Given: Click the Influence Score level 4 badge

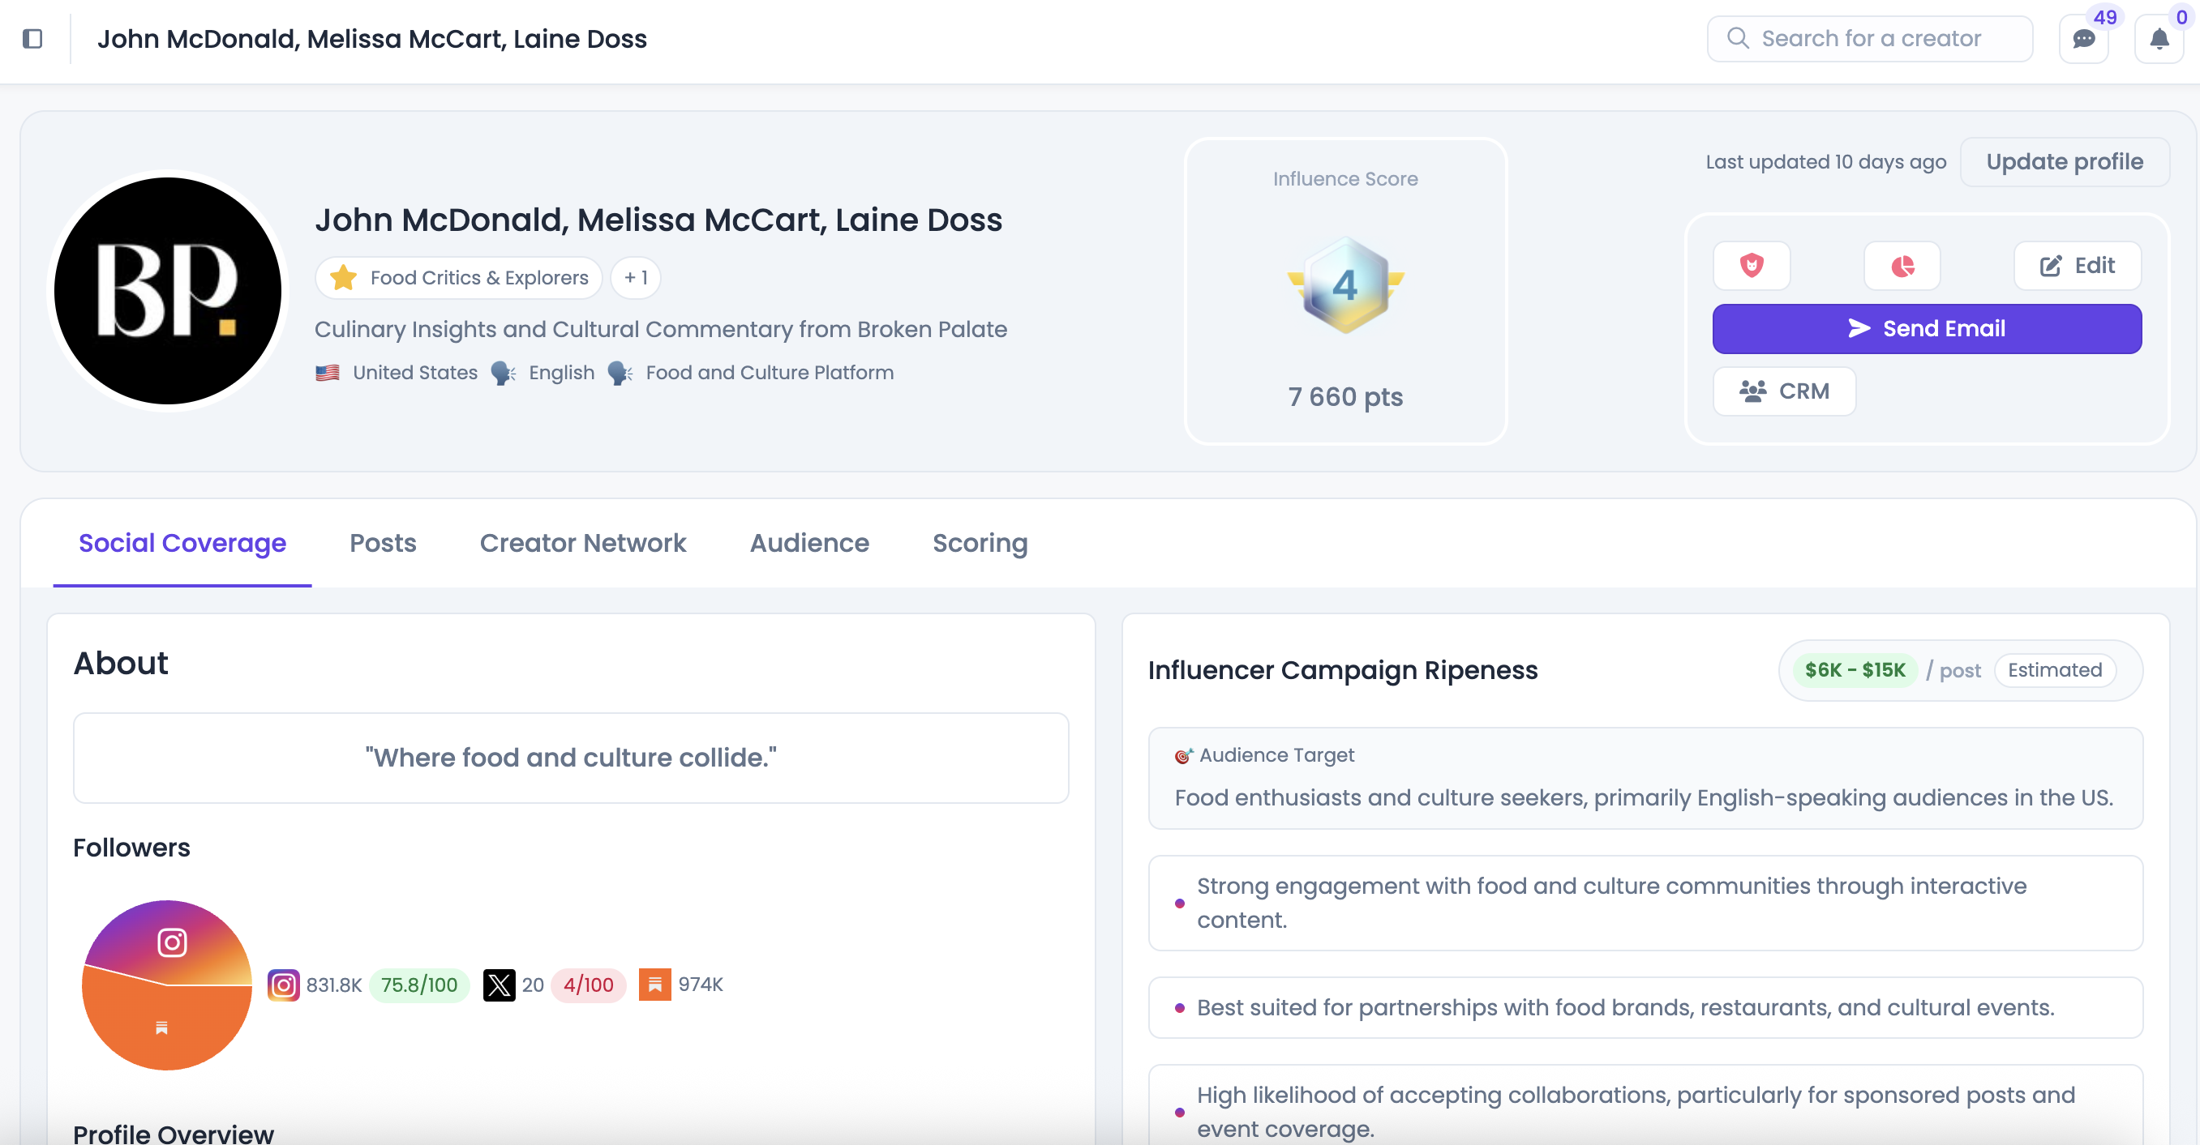Looking at the screenshot, I should pos(1345,285).
